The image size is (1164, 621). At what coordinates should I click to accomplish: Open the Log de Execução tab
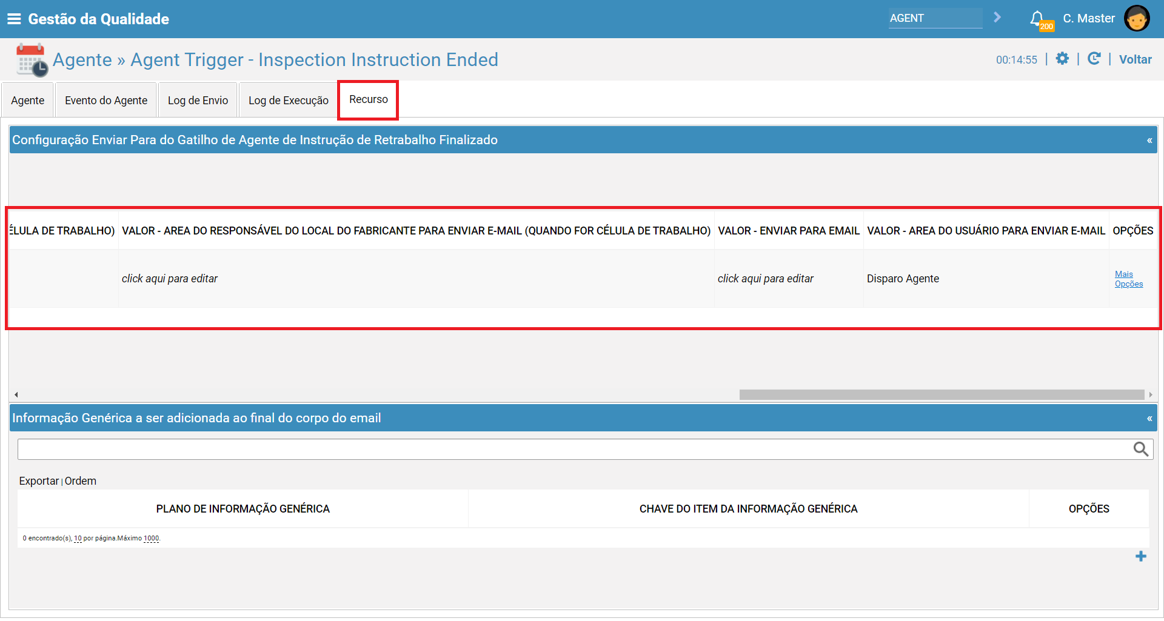point(289,101)
